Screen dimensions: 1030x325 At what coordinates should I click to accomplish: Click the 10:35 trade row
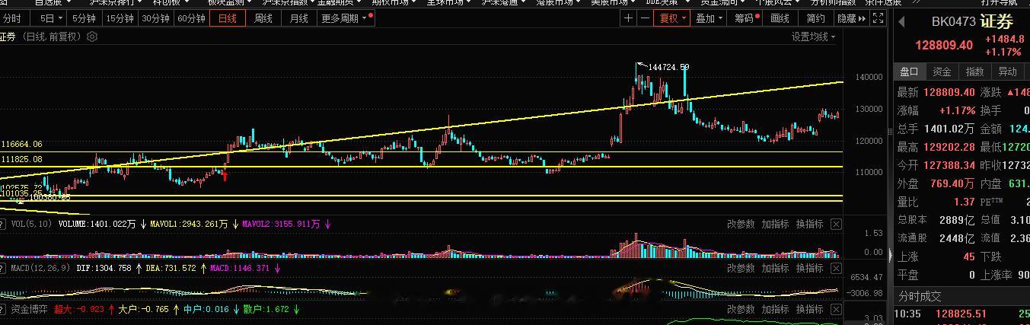[x=962, y=314]
